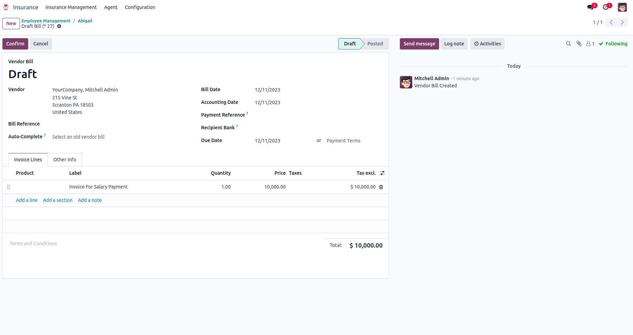This screenshot has height=335, width=633.
Task: Click Mitchell Admin's avatar in chatter
Action: click(406, 82)
